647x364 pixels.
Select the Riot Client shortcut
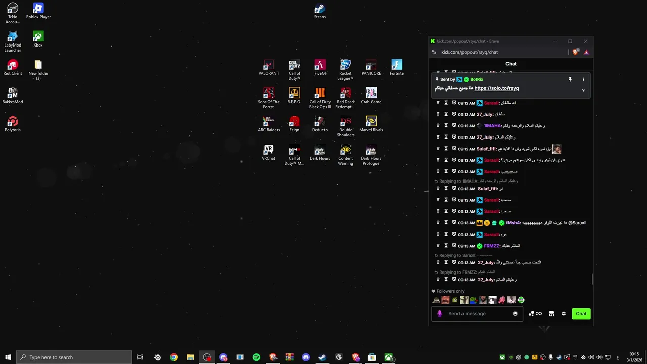[13, 68]
